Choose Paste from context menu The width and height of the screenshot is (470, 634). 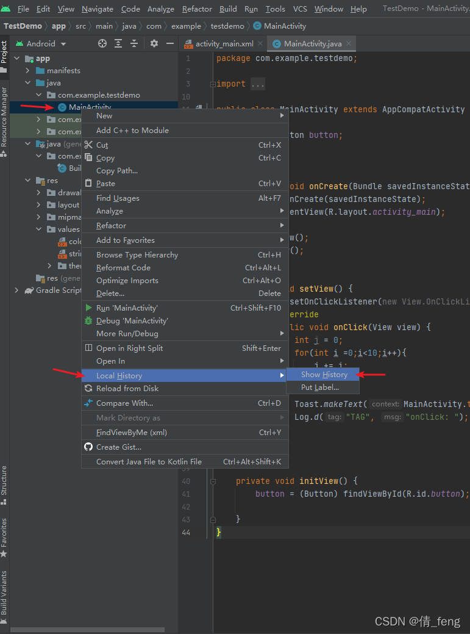tap(185, 184)
